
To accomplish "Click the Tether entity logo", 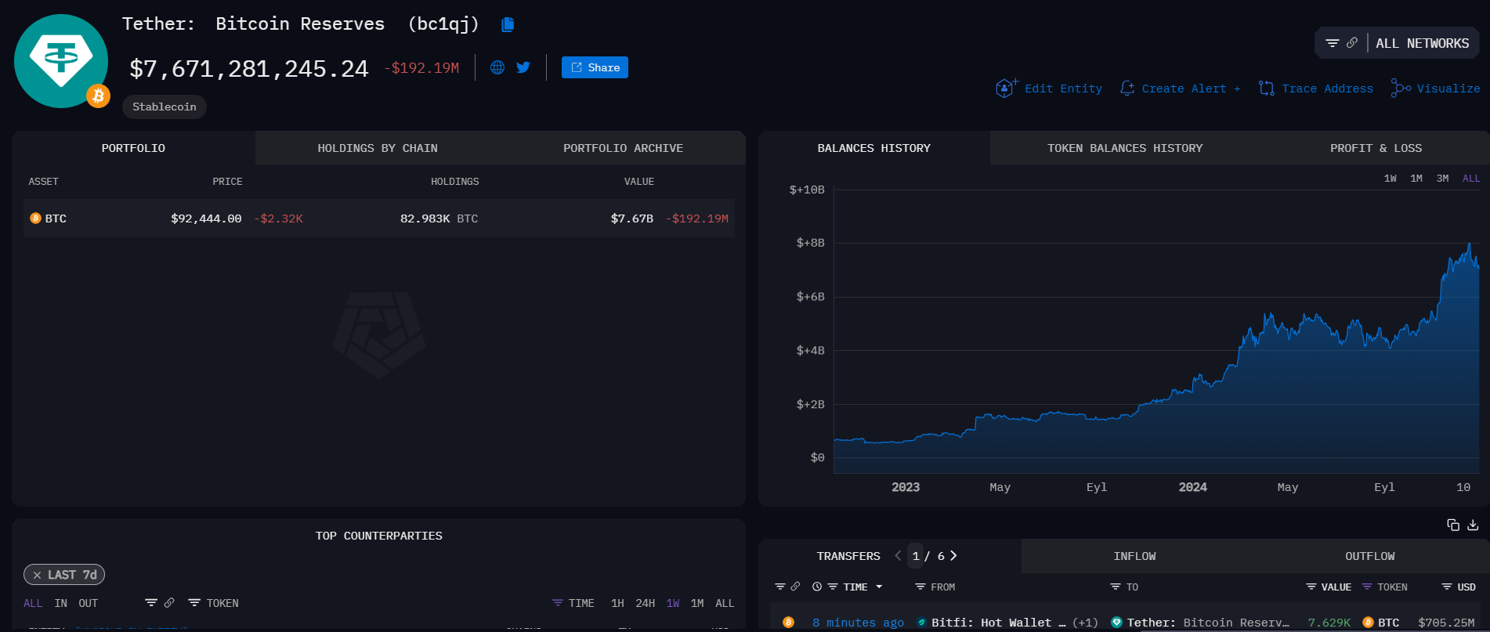I will pyautogui.click(x=61, y=61).
